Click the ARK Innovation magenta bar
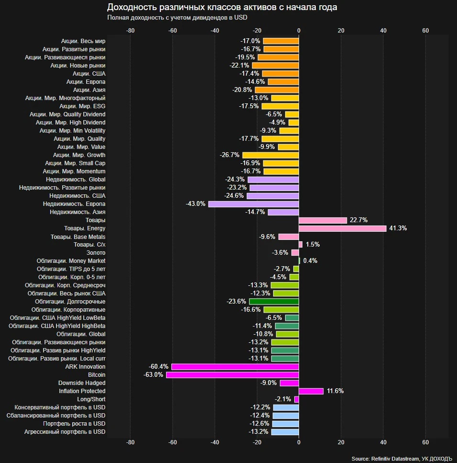This screenshot has height=463, width=457. [235, 367]
